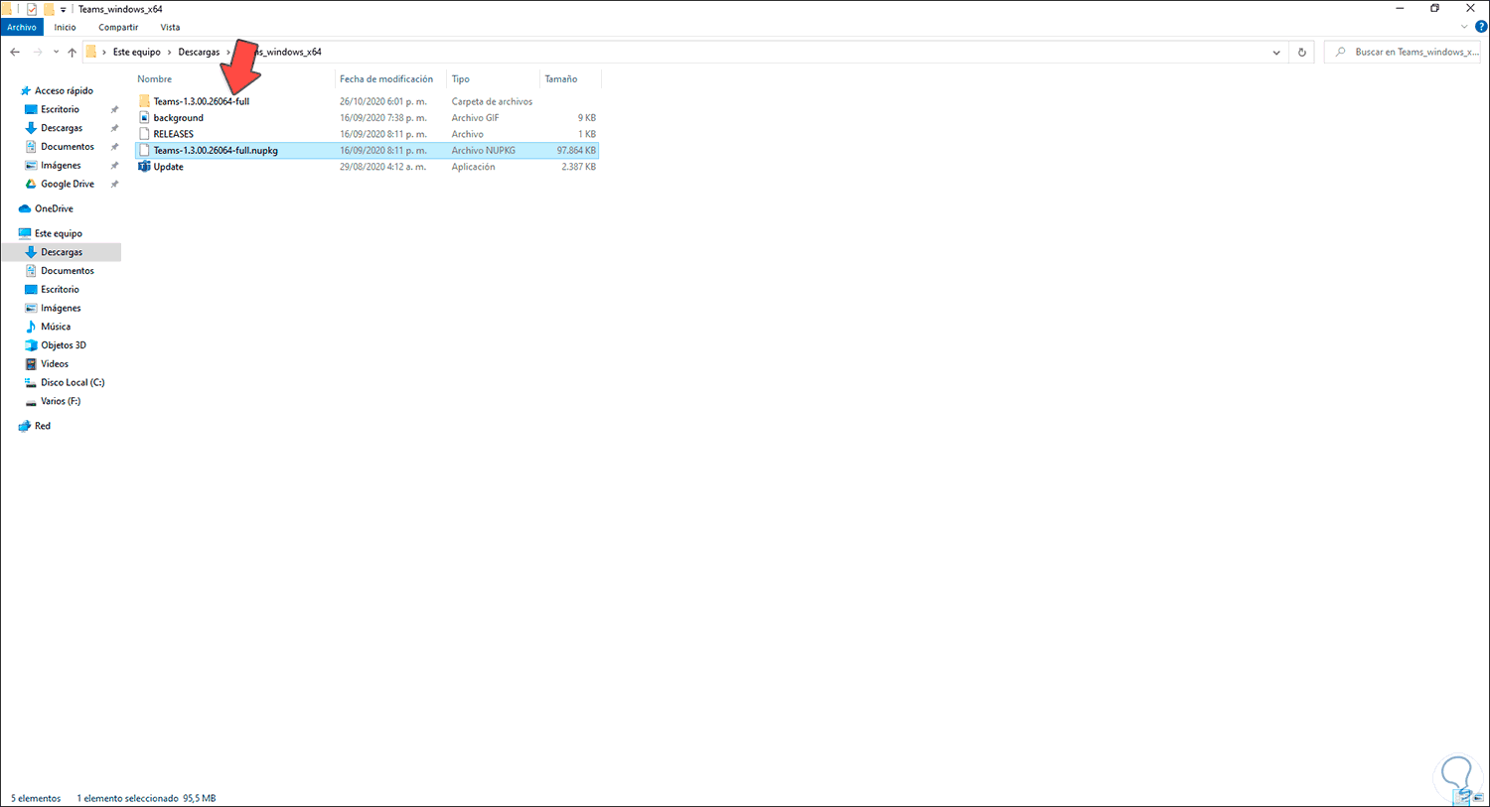The image size is (1490, 807).
Task: Go up one folder level
Action: (72, 52)
